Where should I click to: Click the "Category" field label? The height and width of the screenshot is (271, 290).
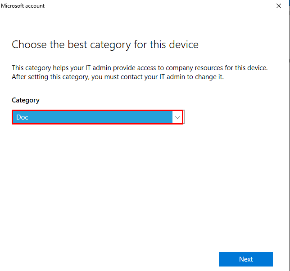(x=26, y=100)
